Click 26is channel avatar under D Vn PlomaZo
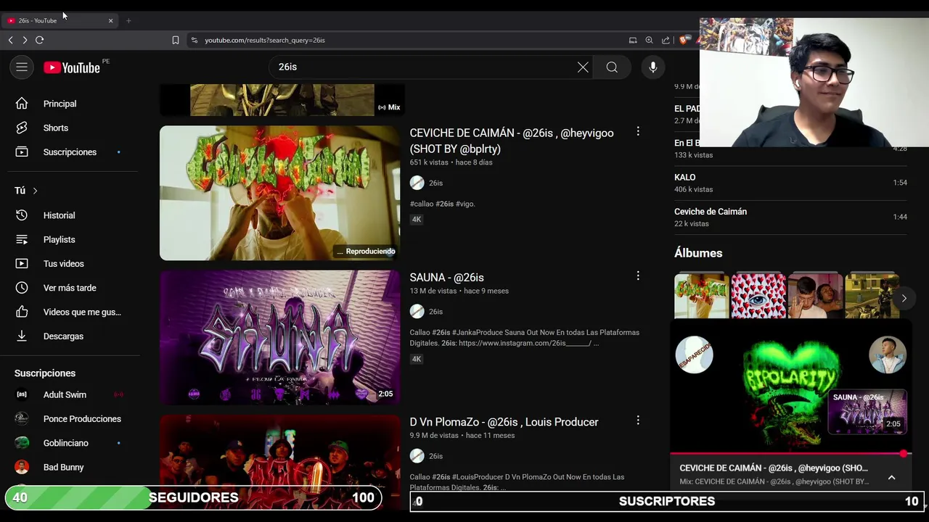The image size is (929, 522). click(417, 455)
